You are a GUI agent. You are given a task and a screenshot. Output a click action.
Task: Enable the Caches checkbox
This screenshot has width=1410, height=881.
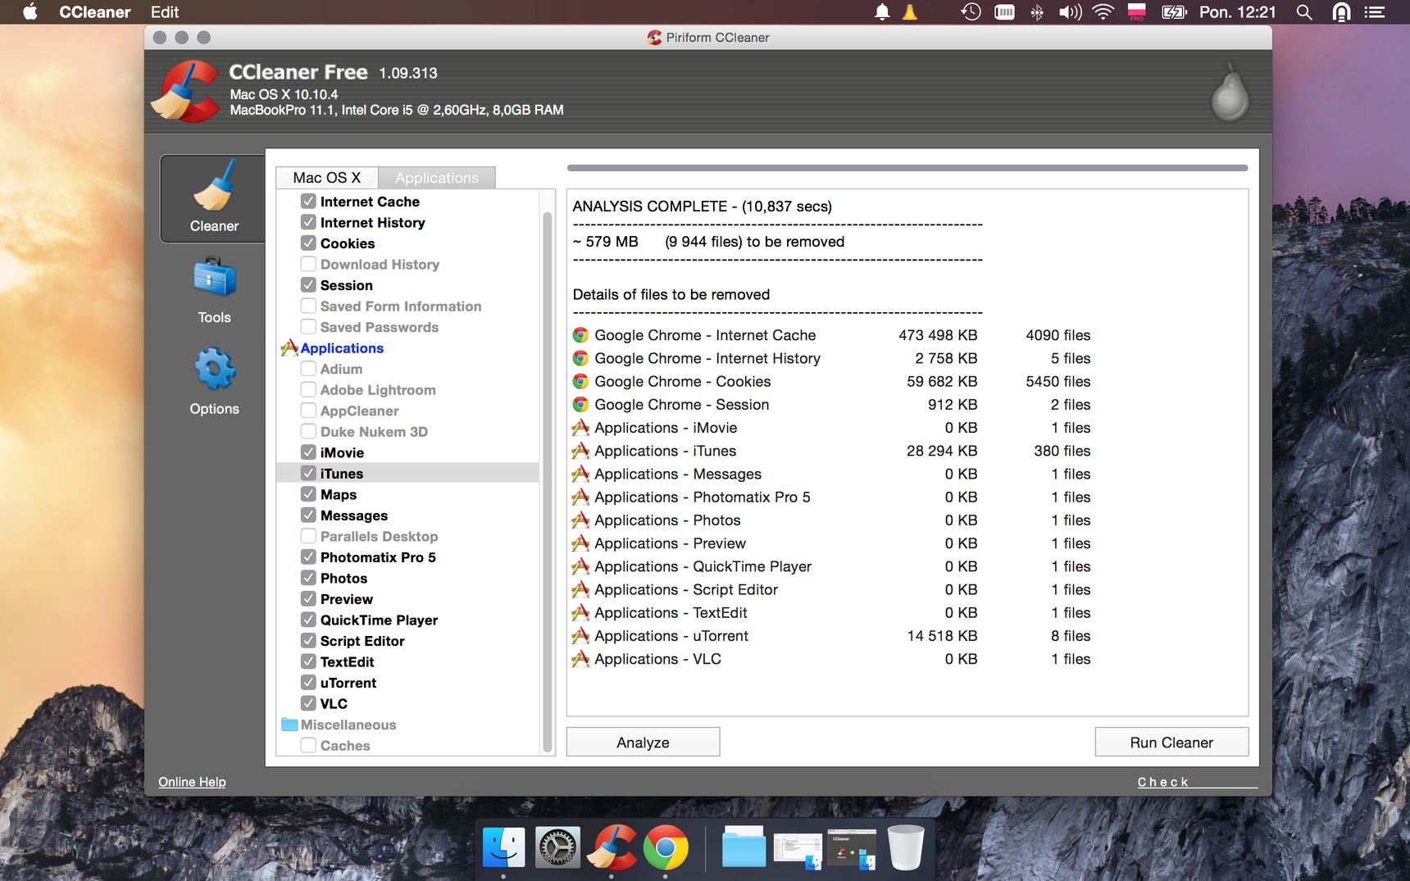[x=308, y=745]
